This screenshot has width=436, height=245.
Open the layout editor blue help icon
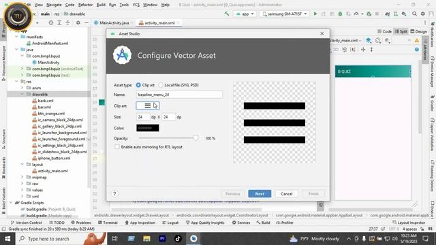[x=417, y=50]
